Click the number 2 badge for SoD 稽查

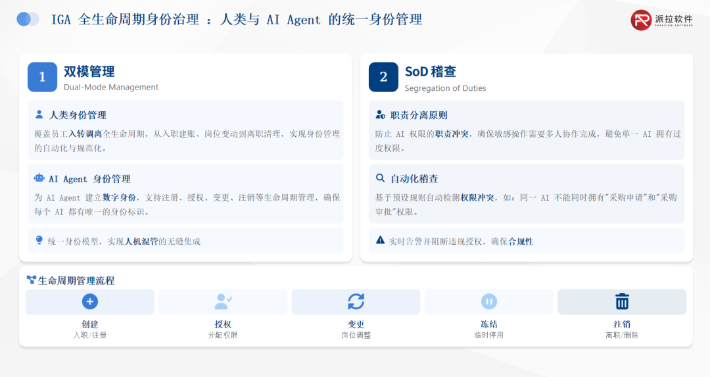383,77
